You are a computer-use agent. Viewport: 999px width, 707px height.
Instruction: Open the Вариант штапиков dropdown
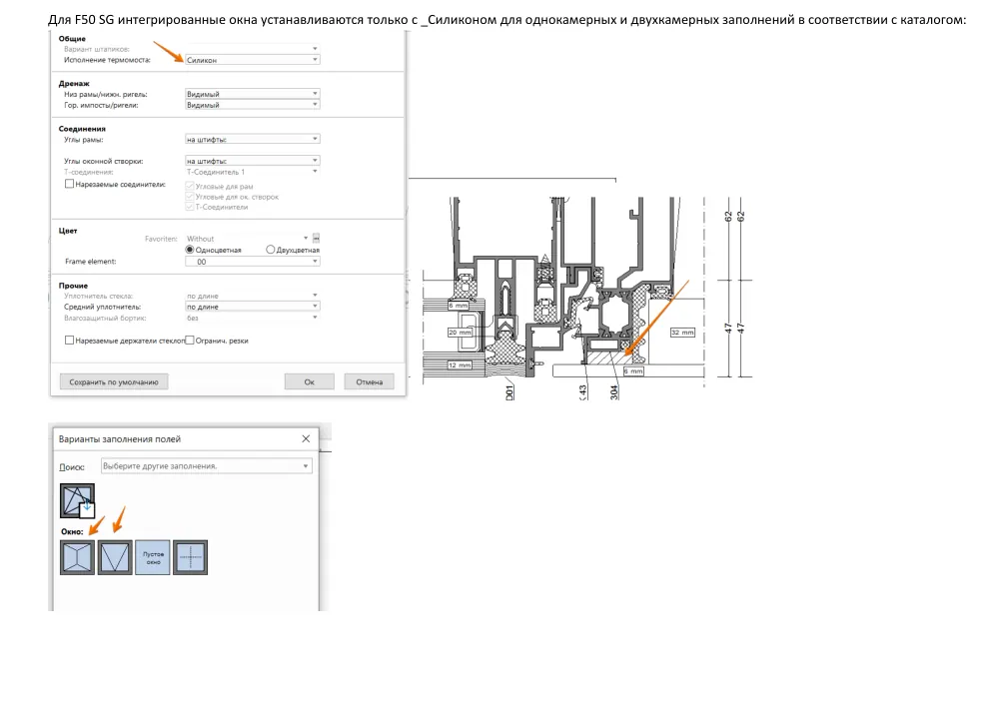tap(253, 48)
